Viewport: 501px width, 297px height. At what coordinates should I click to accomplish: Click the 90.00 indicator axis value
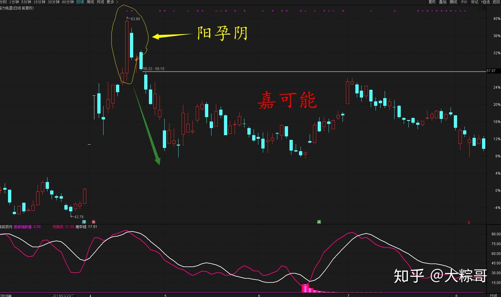coord(496,234)
